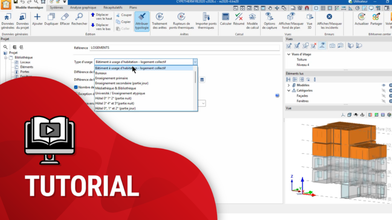The image size is (392, 220).
Task: Click the Rupteurs de ponts thermiques icon
Action: click(x=181, y=17)
